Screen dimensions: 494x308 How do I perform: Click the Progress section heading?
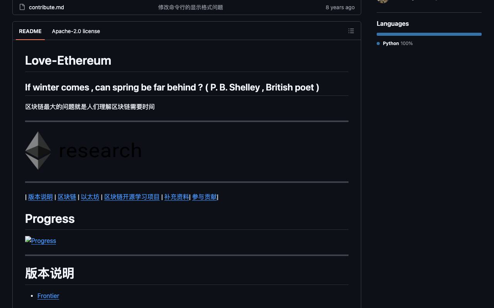(50, 219)
